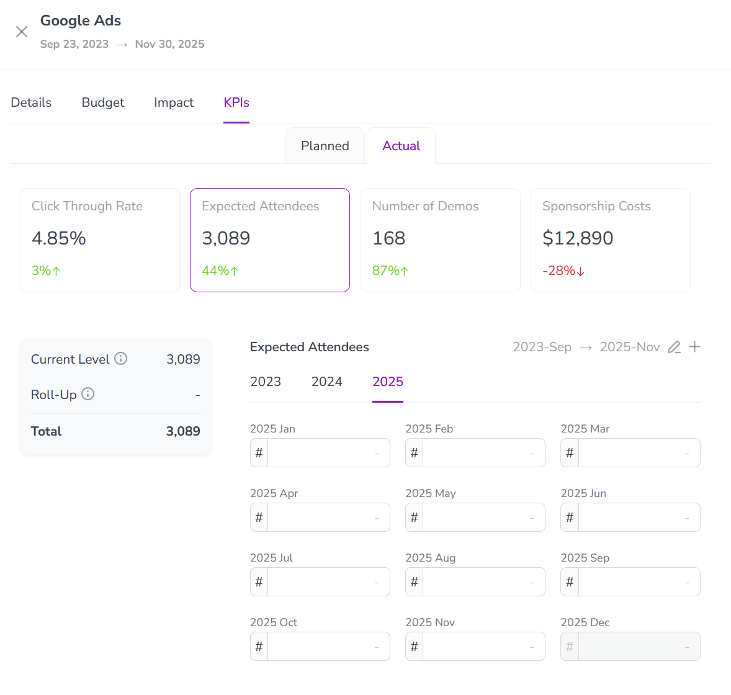Focus the 2025 May value field
731x695 pixels.
point(483,518)
